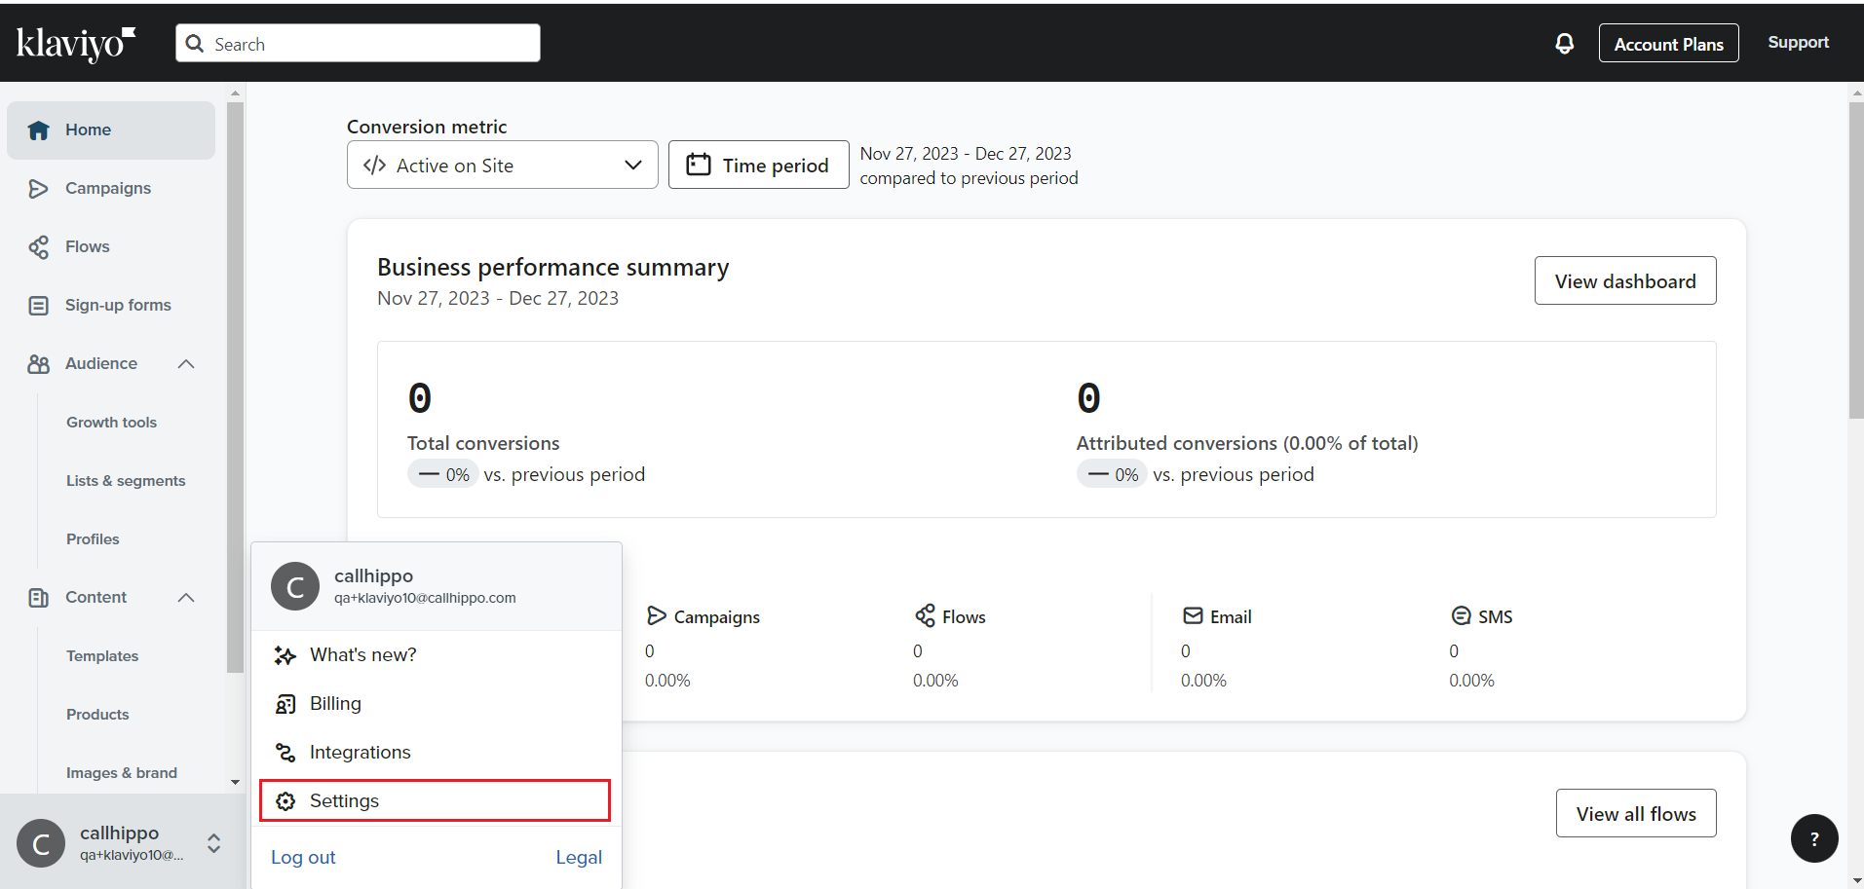Click qa+klaviyo10@callhippo.com email text
The image size is (1864, 889).
click(x=425, y=598)
